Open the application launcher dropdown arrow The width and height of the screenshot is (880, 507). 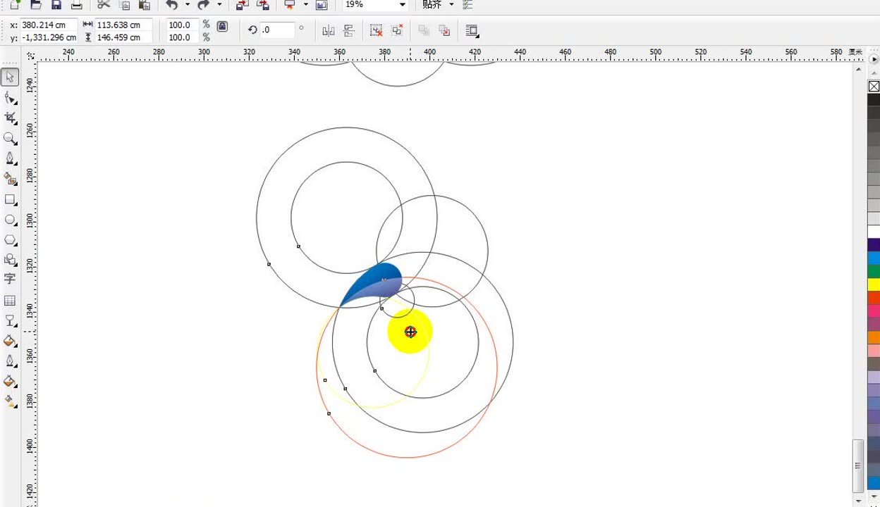point(305,4)
